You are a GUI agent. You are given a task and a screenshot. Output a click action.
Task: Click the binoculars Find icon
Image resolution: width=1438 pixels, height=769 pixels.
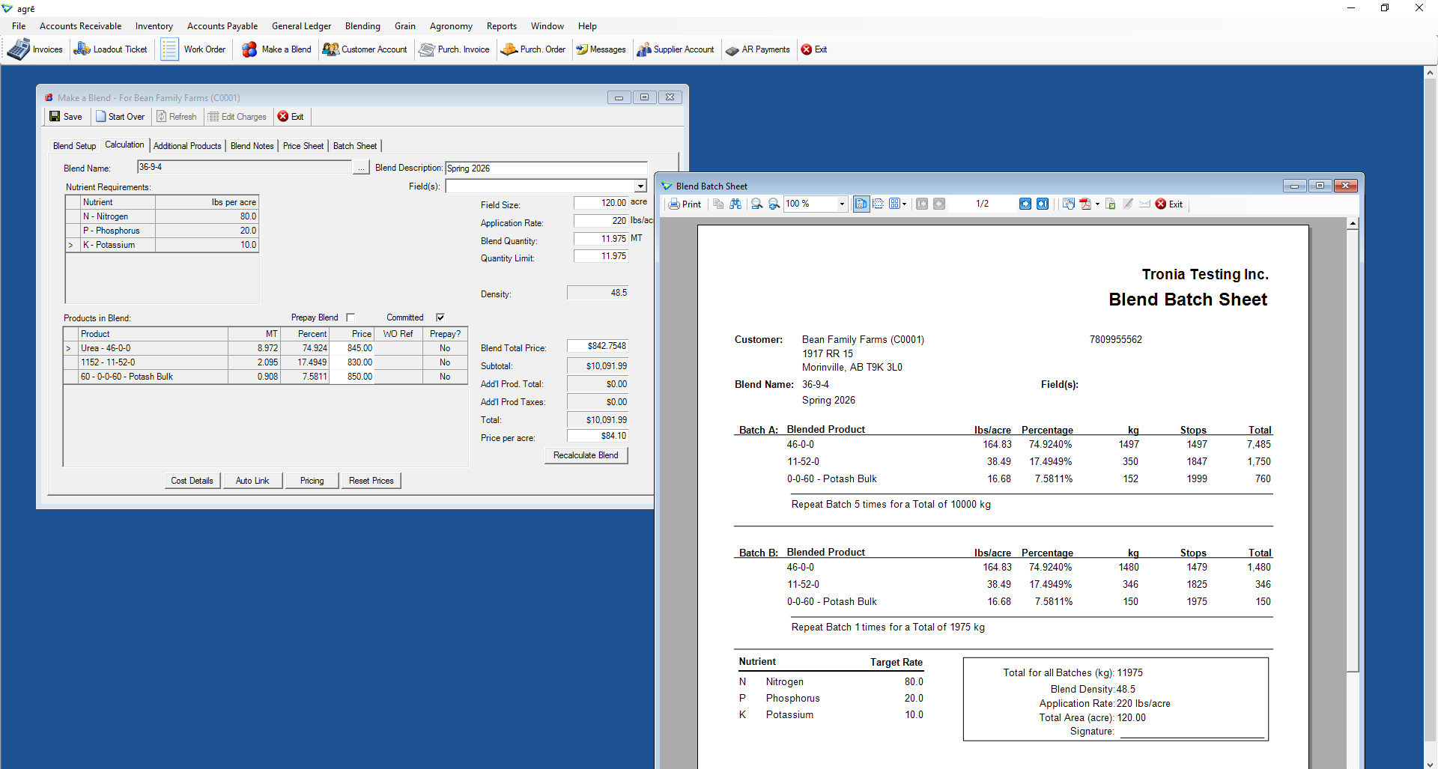tap(735, 204)
